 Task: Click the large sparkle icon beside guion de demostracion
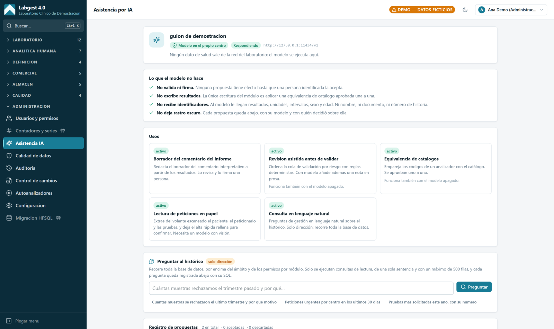[x=157, y=40]
